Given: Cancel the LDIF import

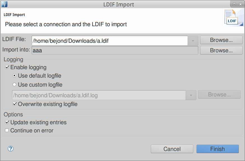Looking at the screenshot, I should [x=172, y=149].
